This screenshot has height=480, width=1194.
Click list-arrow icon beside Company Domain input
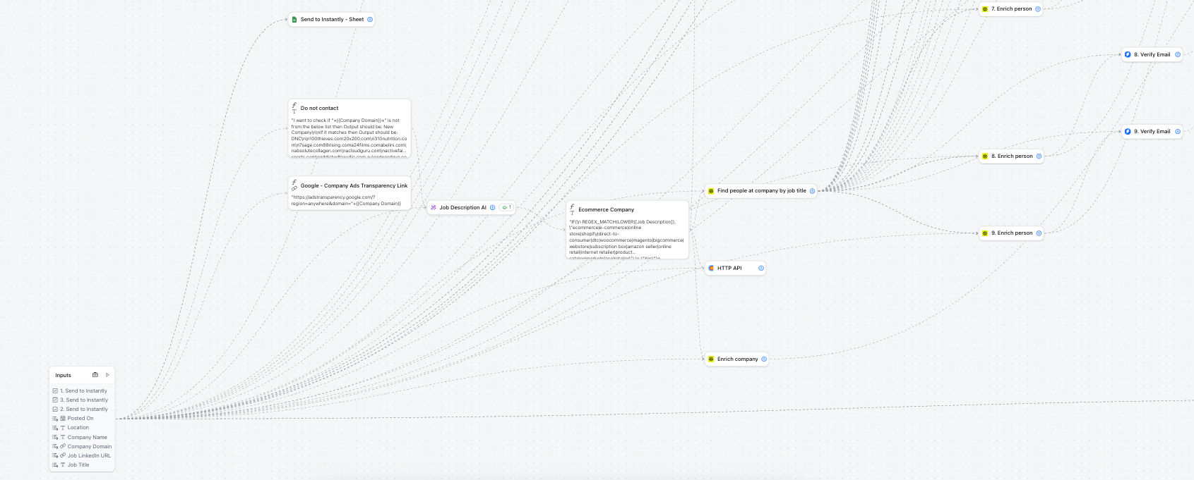pyautogui.click(x=55, y=447)
